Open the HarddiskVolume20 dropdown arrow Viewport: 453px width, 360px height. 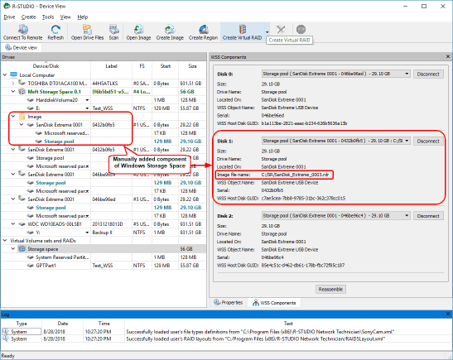(x=87, y=100)
